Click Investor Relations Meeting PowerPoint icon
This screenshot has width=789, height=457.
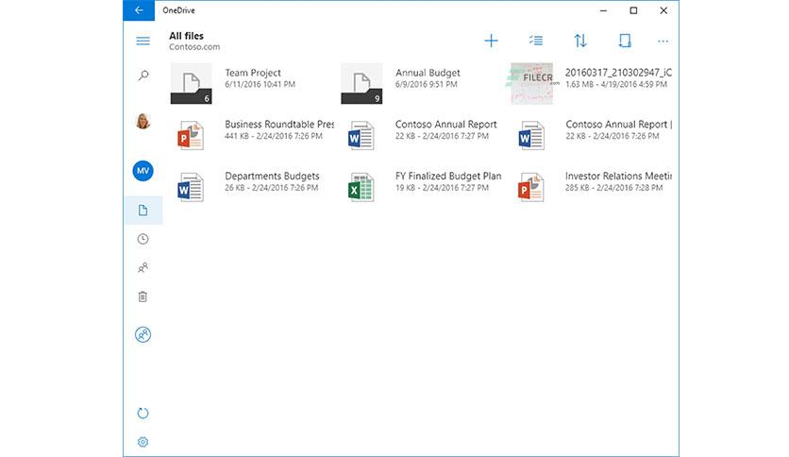[531, 187]
